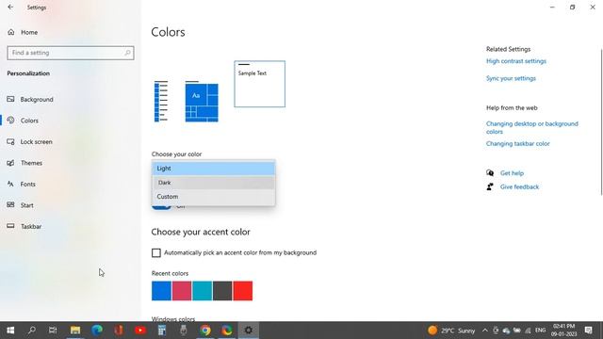Open Task View on the taskbar

pyautogui.click(x=53, y=331)
